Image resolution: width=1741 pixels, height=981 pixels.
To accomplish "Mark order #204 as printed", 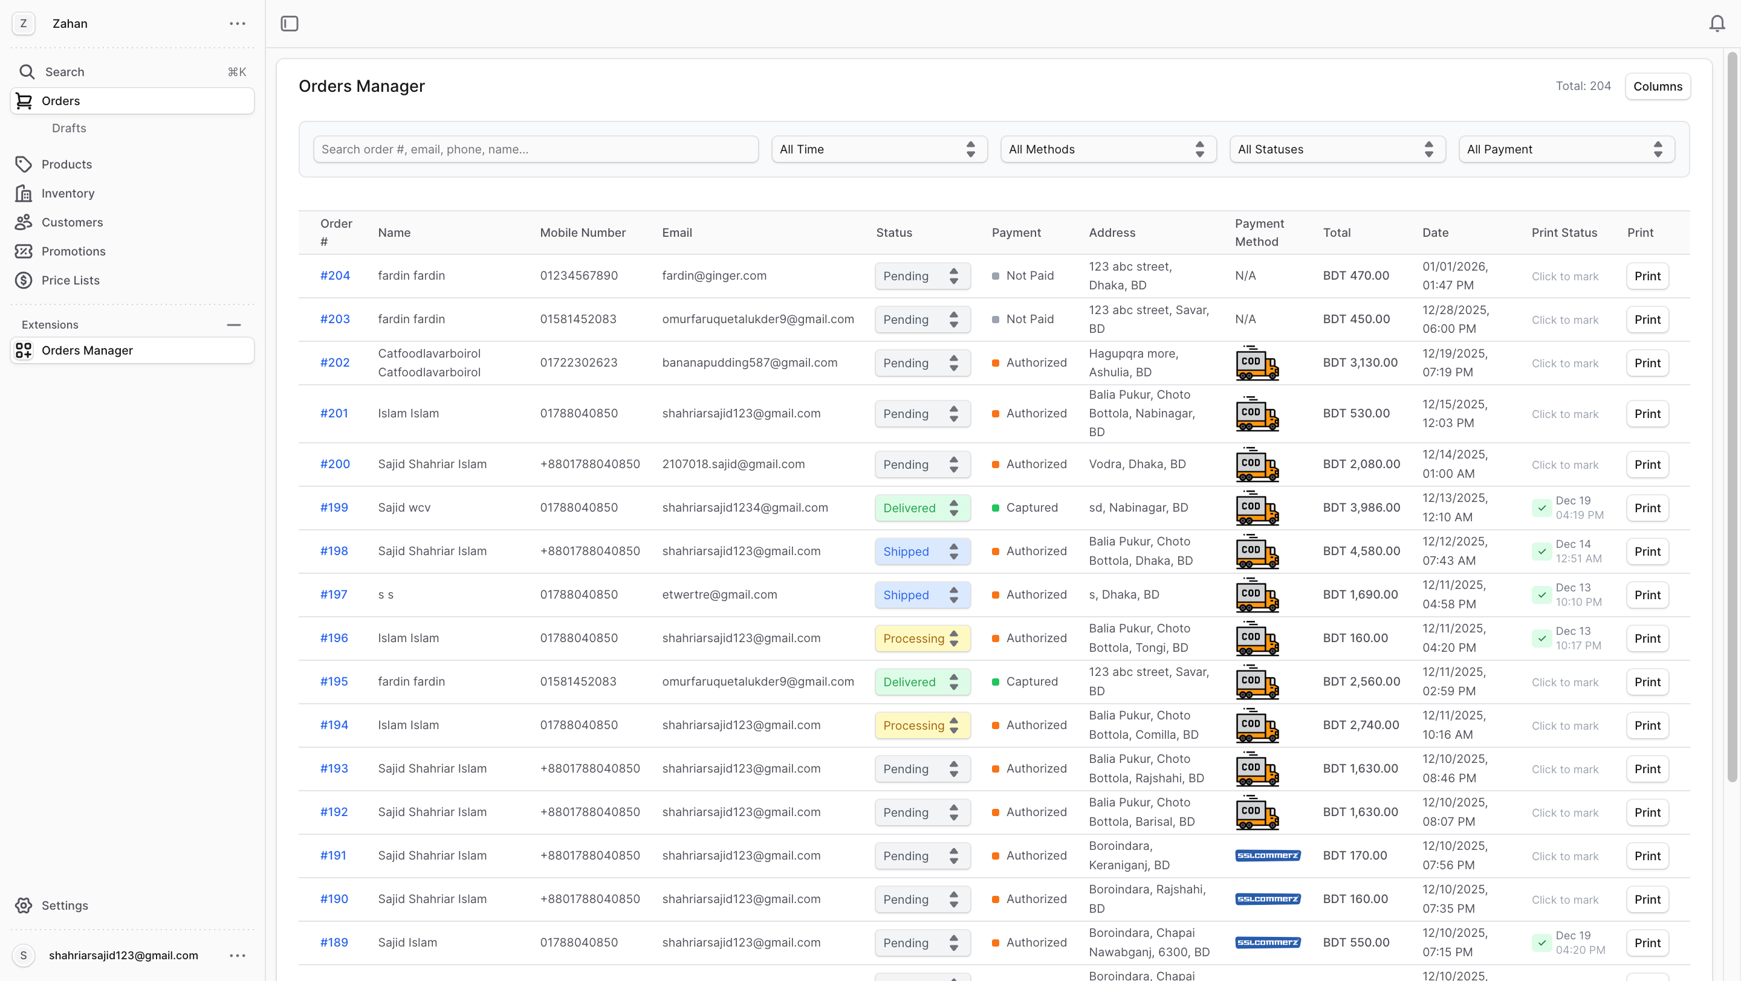I will pyautogui.click(x=1564, y=276).
